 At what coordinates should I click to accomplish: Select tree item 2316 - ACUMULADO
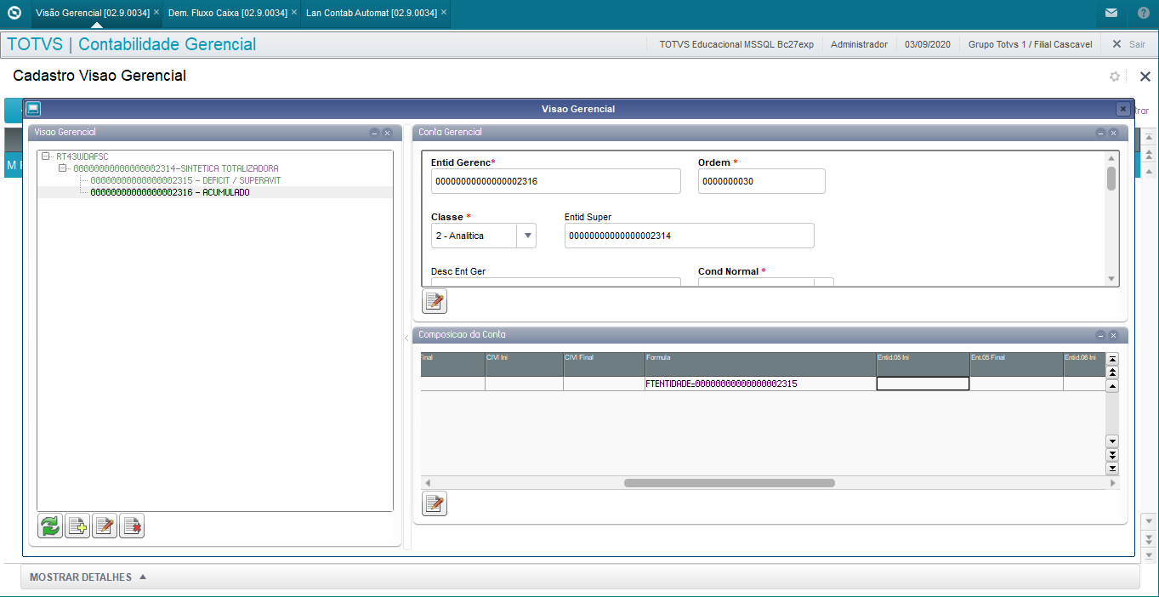(170, 192)
